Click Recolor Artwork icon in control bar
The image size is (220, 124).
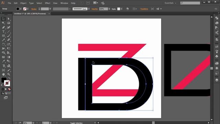(127, 9)
